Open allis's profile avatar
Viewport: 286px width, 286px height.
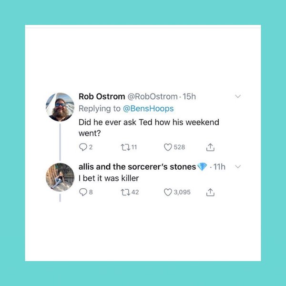[x=60, y=177]
